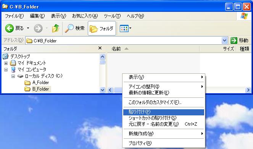Click the My Computer icon in tree

[13, 70]
